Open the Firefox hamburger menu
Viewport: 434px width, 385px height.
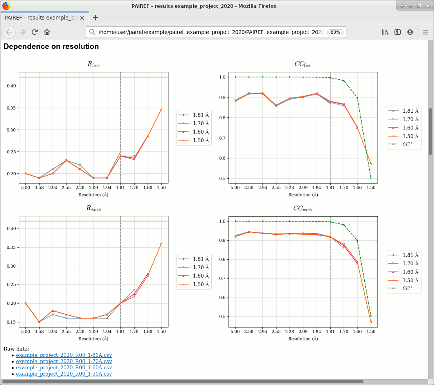pos(425,32)
